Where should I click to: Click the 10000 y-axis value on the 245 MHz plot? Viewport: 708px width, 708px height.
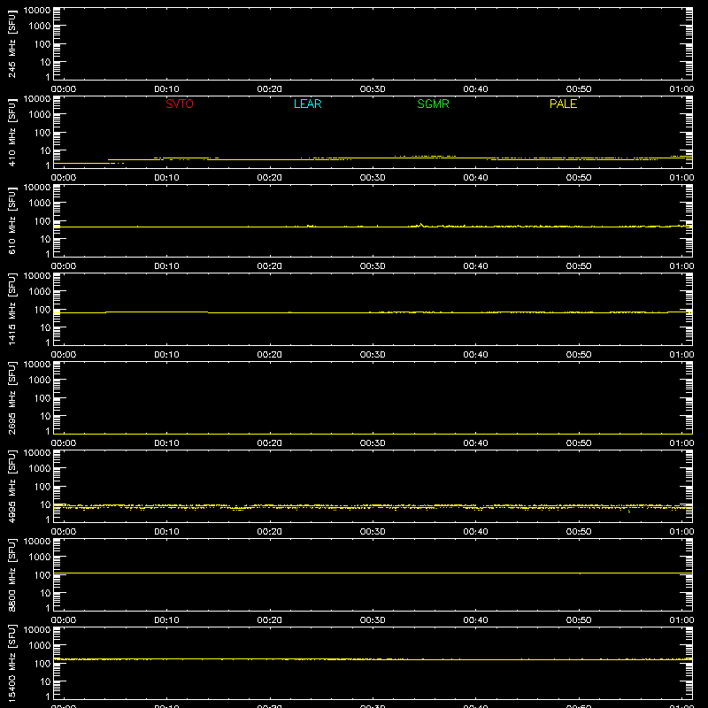pos(37,11)
